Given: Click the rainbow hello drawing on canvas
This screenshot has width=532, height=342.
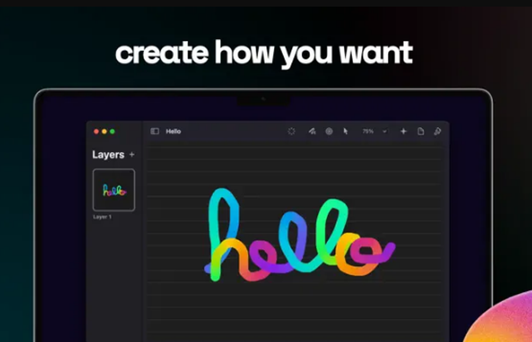Looking at the screenshot, I should (x=300, y=235).
